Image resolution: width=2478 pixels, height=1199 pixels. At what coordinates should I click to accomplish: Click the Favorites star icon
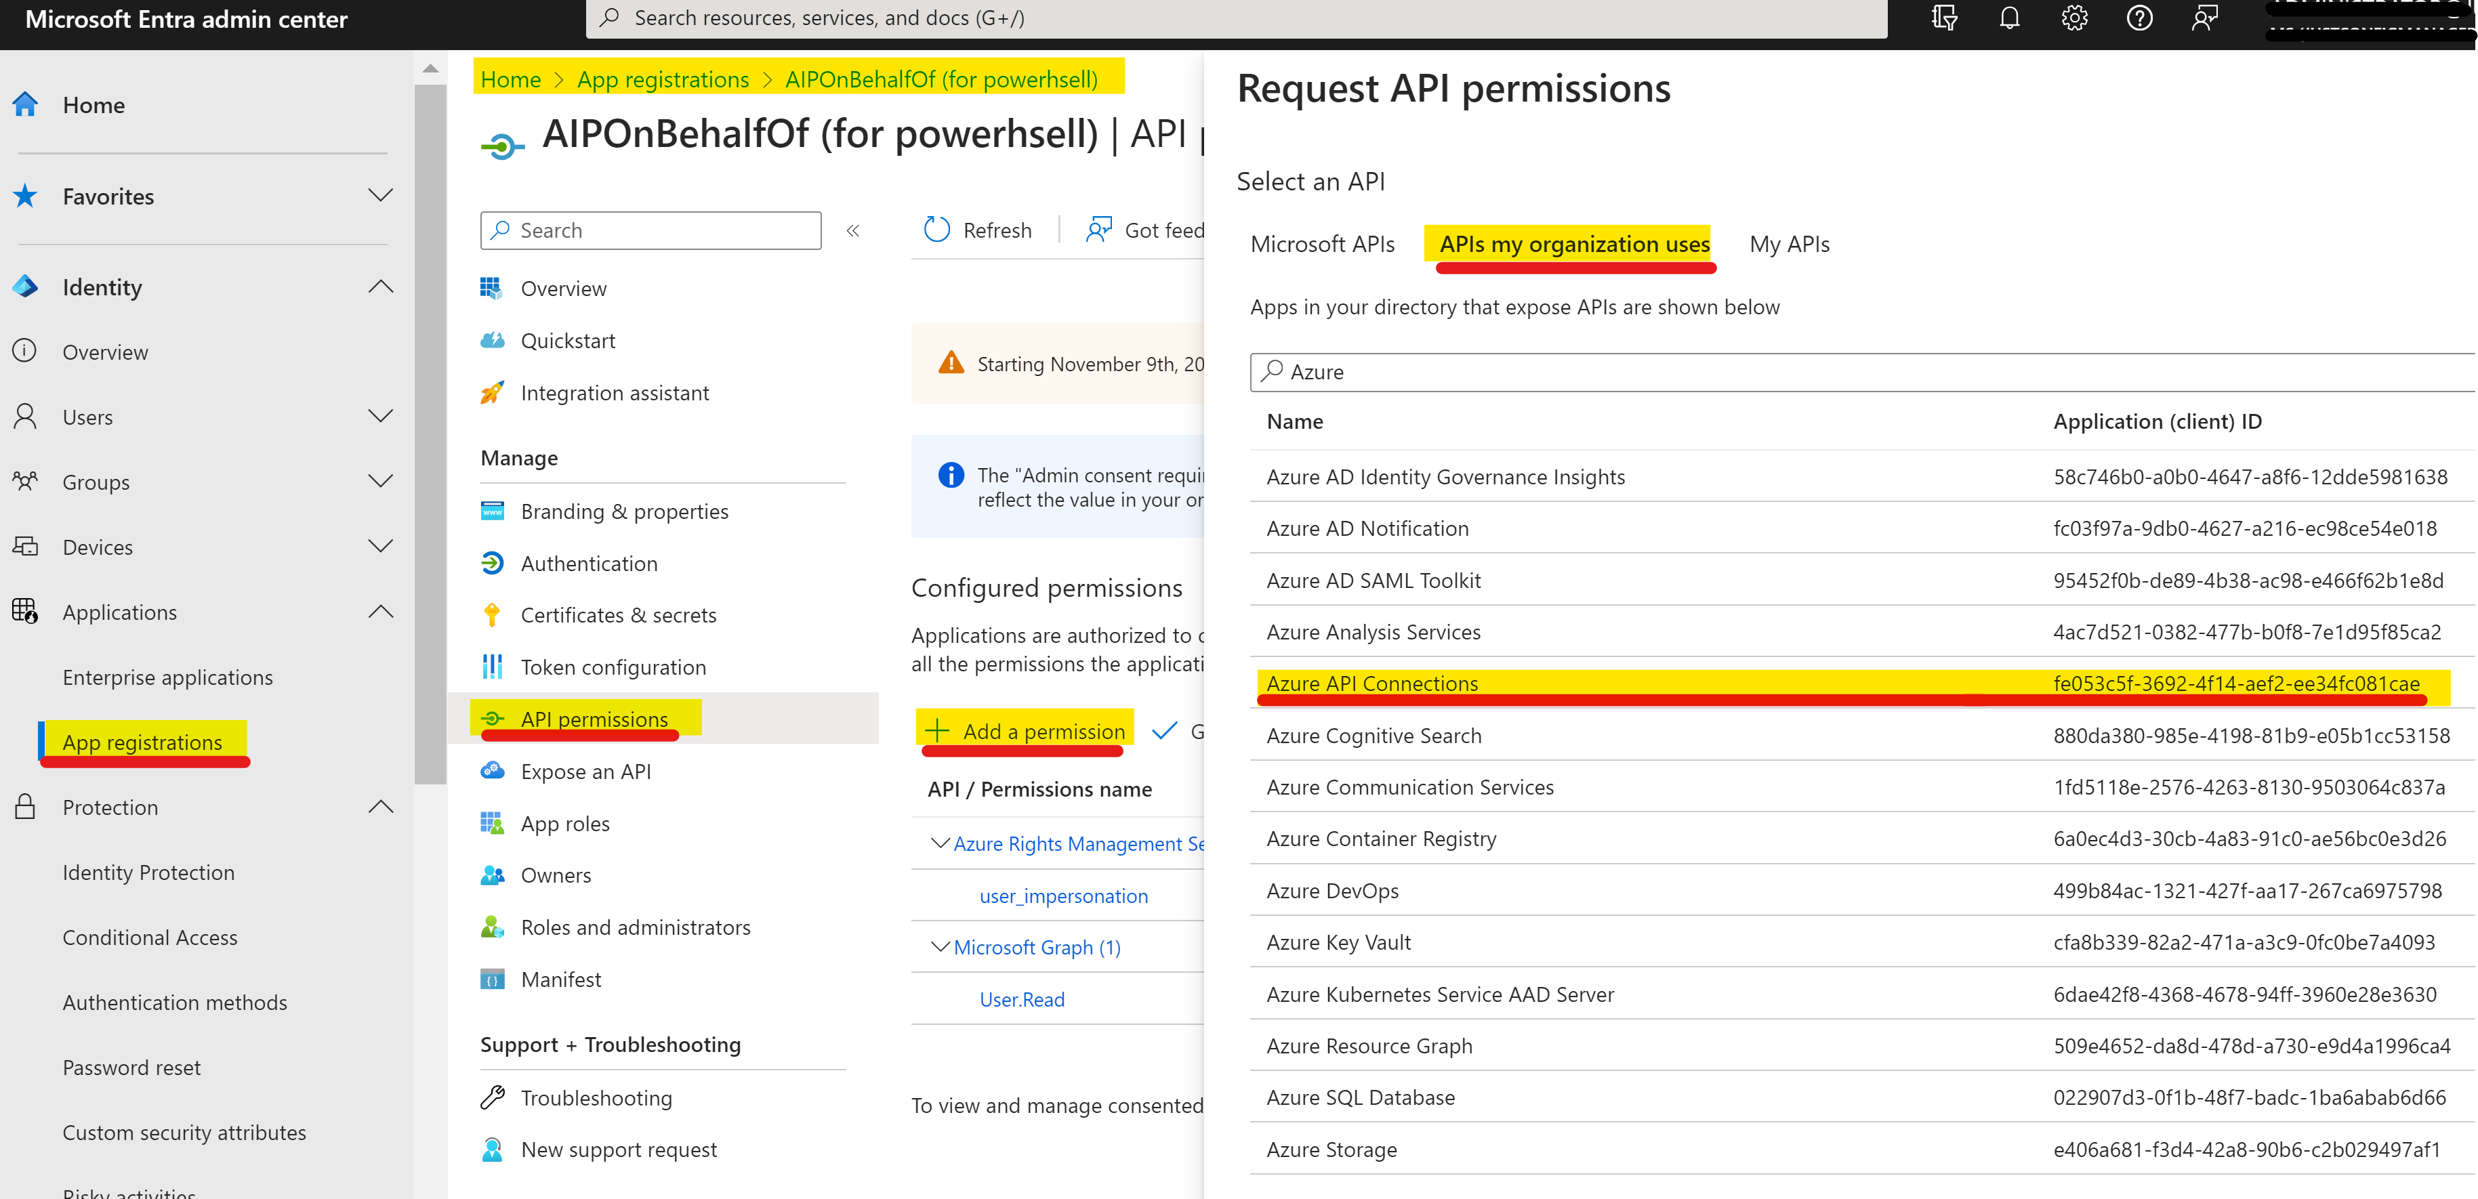(25, 196)
